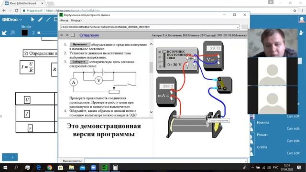
Task: Open the IDroo logo menu
Action: tap(12, 20)
